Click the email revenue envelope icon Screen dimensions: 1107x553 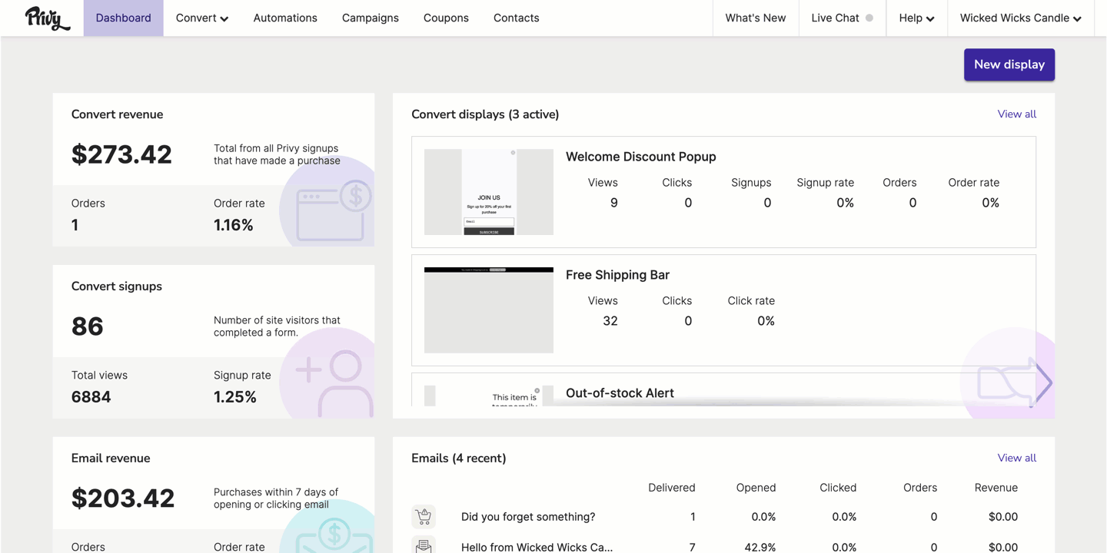pos(334,535)
